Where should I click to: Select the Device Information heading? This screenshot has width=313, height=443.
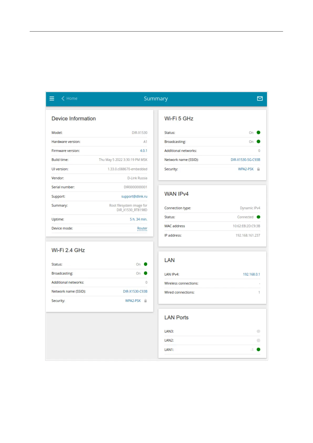[x=74, y=119]
